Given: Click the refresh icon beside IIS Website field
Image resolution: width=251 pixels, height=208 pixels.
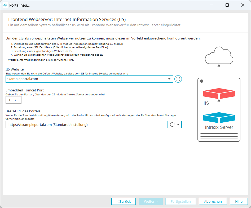Looking at the screenshot, I should point(178,79).
